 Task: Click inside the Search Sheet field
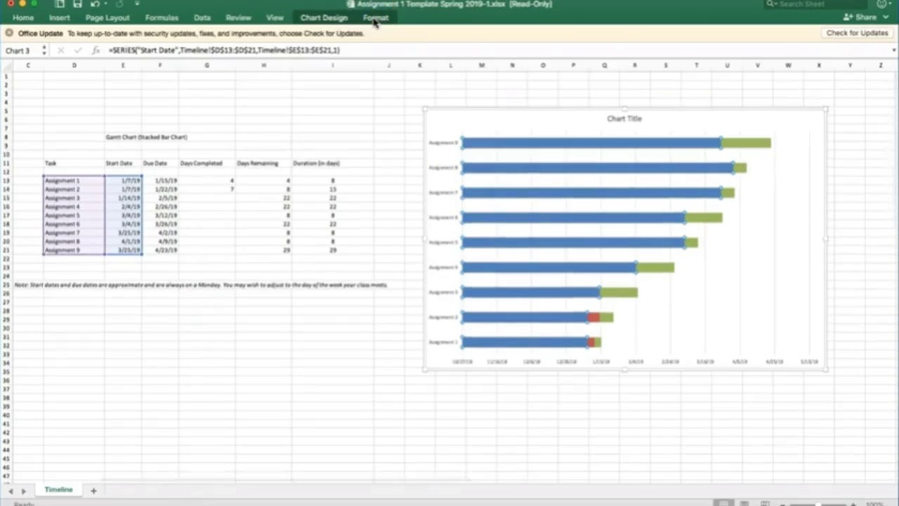coord(815,4)
